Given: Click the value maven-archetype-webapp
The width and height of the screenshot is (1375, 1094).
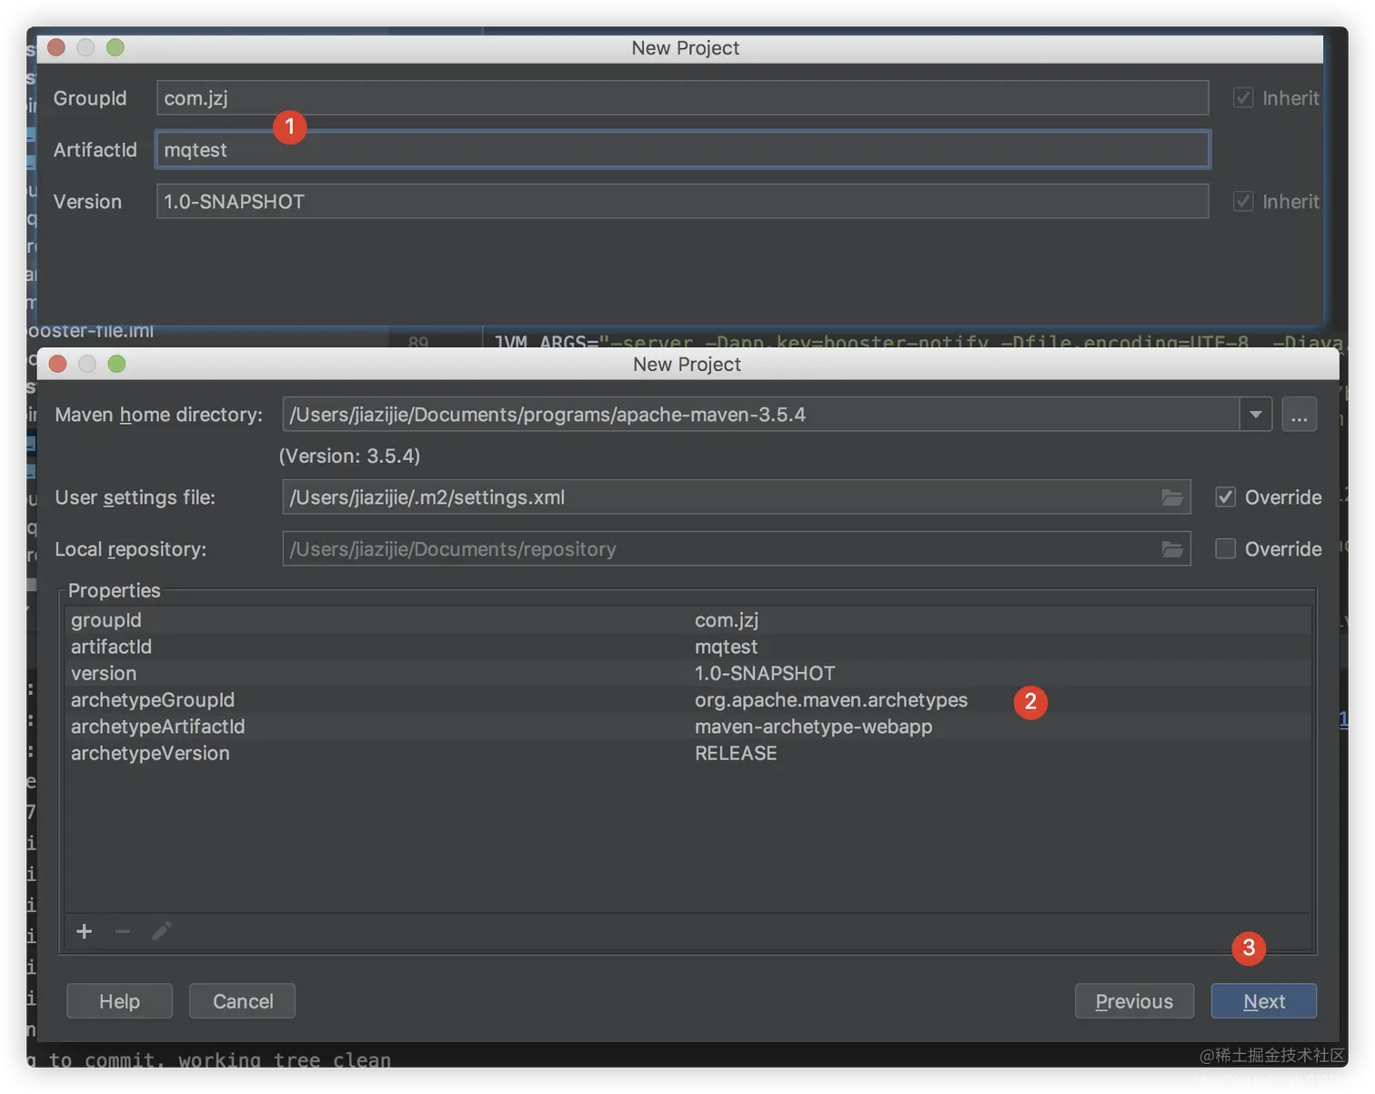Looking at the screenshot, I should tap(813, 727).
